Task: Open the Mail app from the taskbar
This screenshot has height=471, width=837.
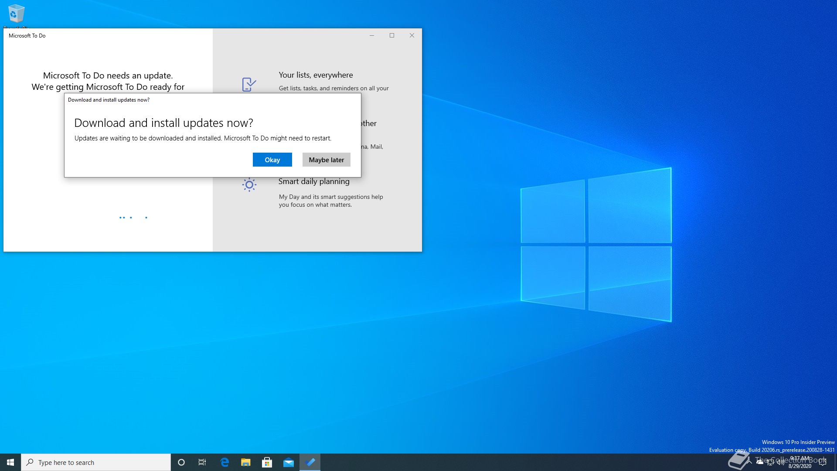Action: [x=289, y=462]
